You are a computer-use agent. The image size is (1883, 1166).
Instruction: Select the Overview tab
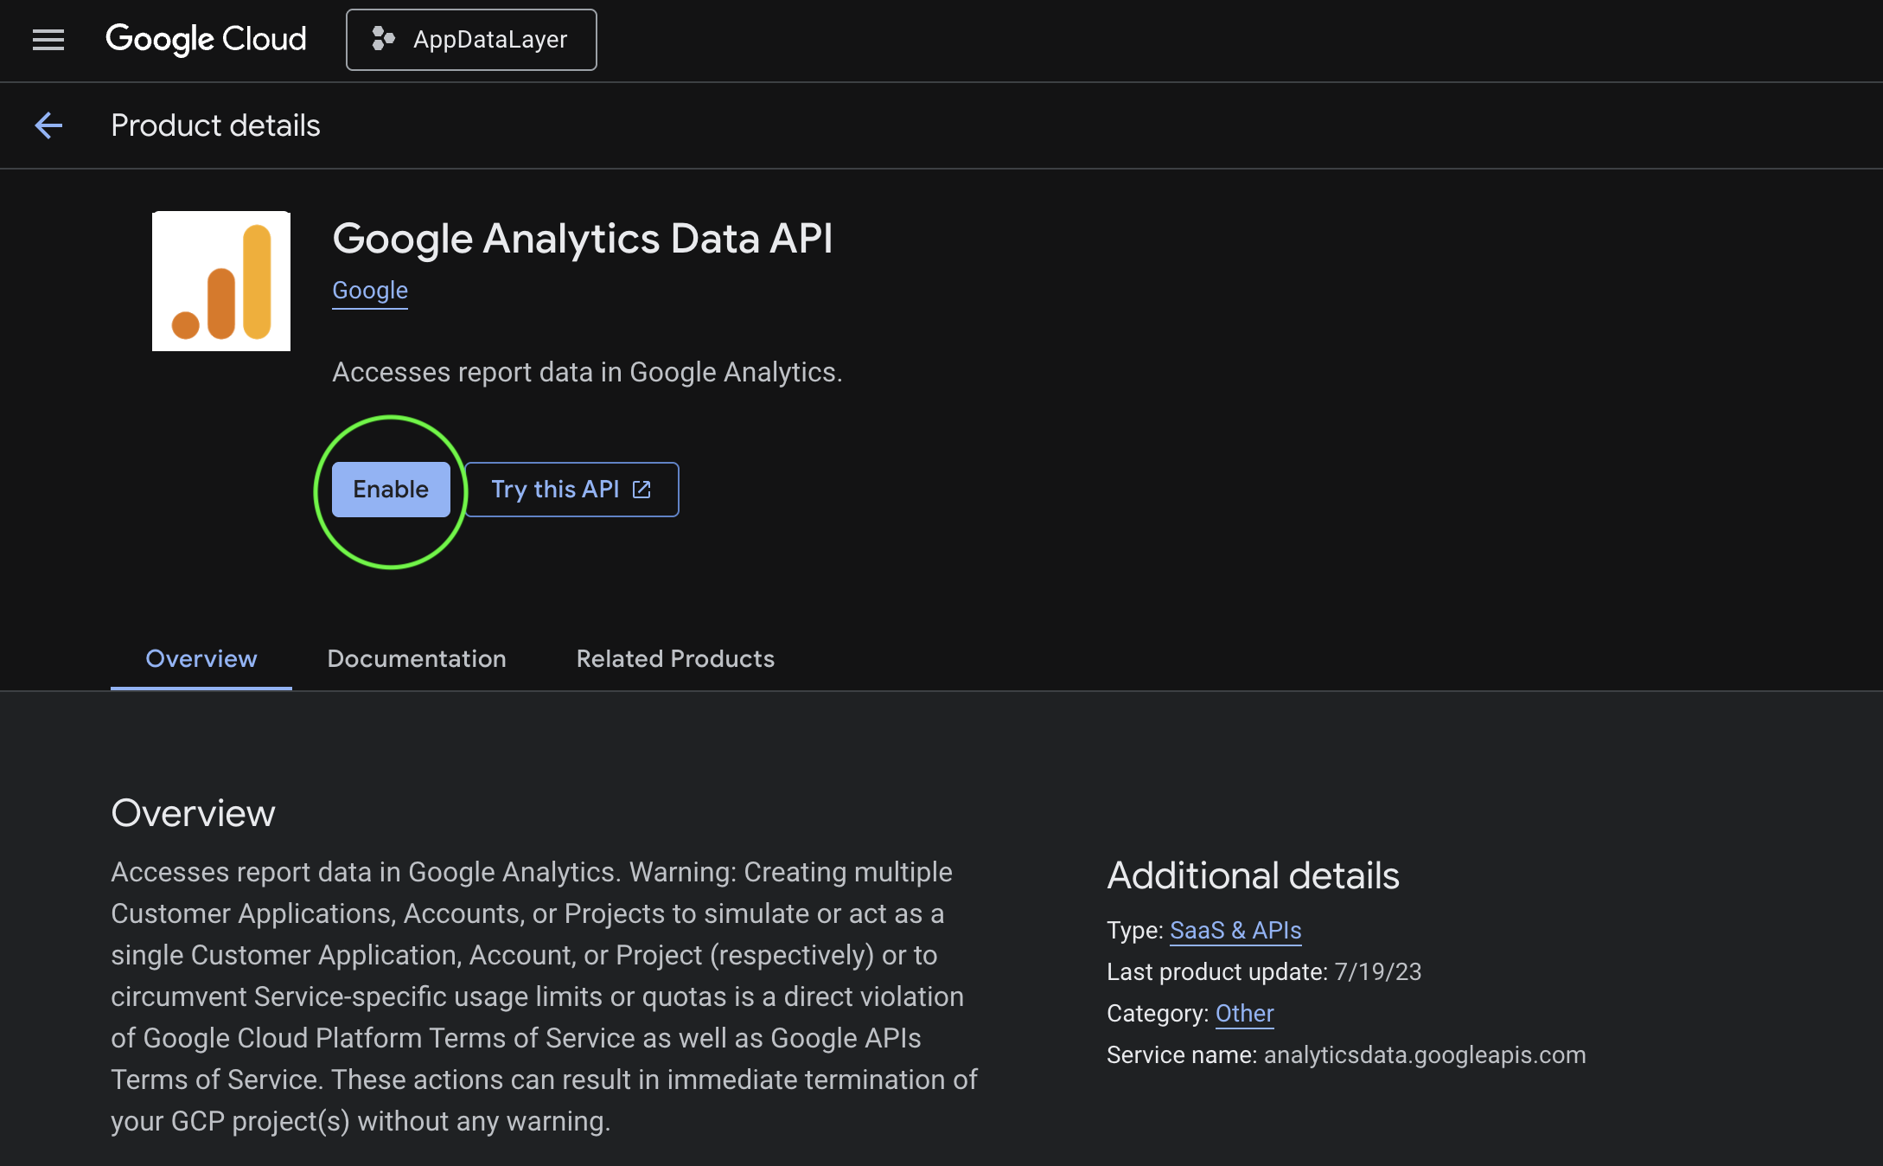[201, 659]
